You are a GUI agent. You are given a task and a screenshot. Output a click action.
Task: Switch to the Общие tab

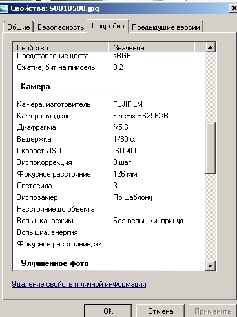[x=19, y=27]
